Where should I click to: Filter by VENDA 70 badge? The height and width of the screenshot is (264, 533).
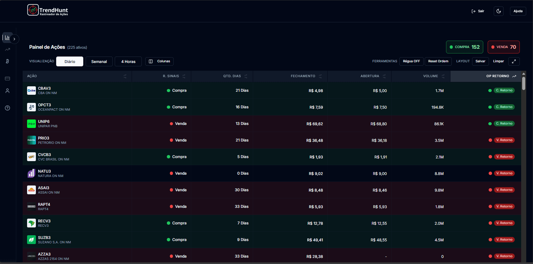pyautogui.click(x=504, y=47)
